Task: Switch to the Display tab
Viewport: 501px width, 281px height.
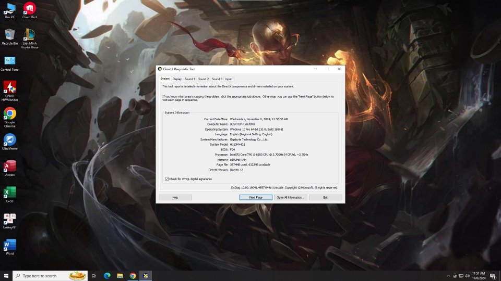Action: coord(177,79)
